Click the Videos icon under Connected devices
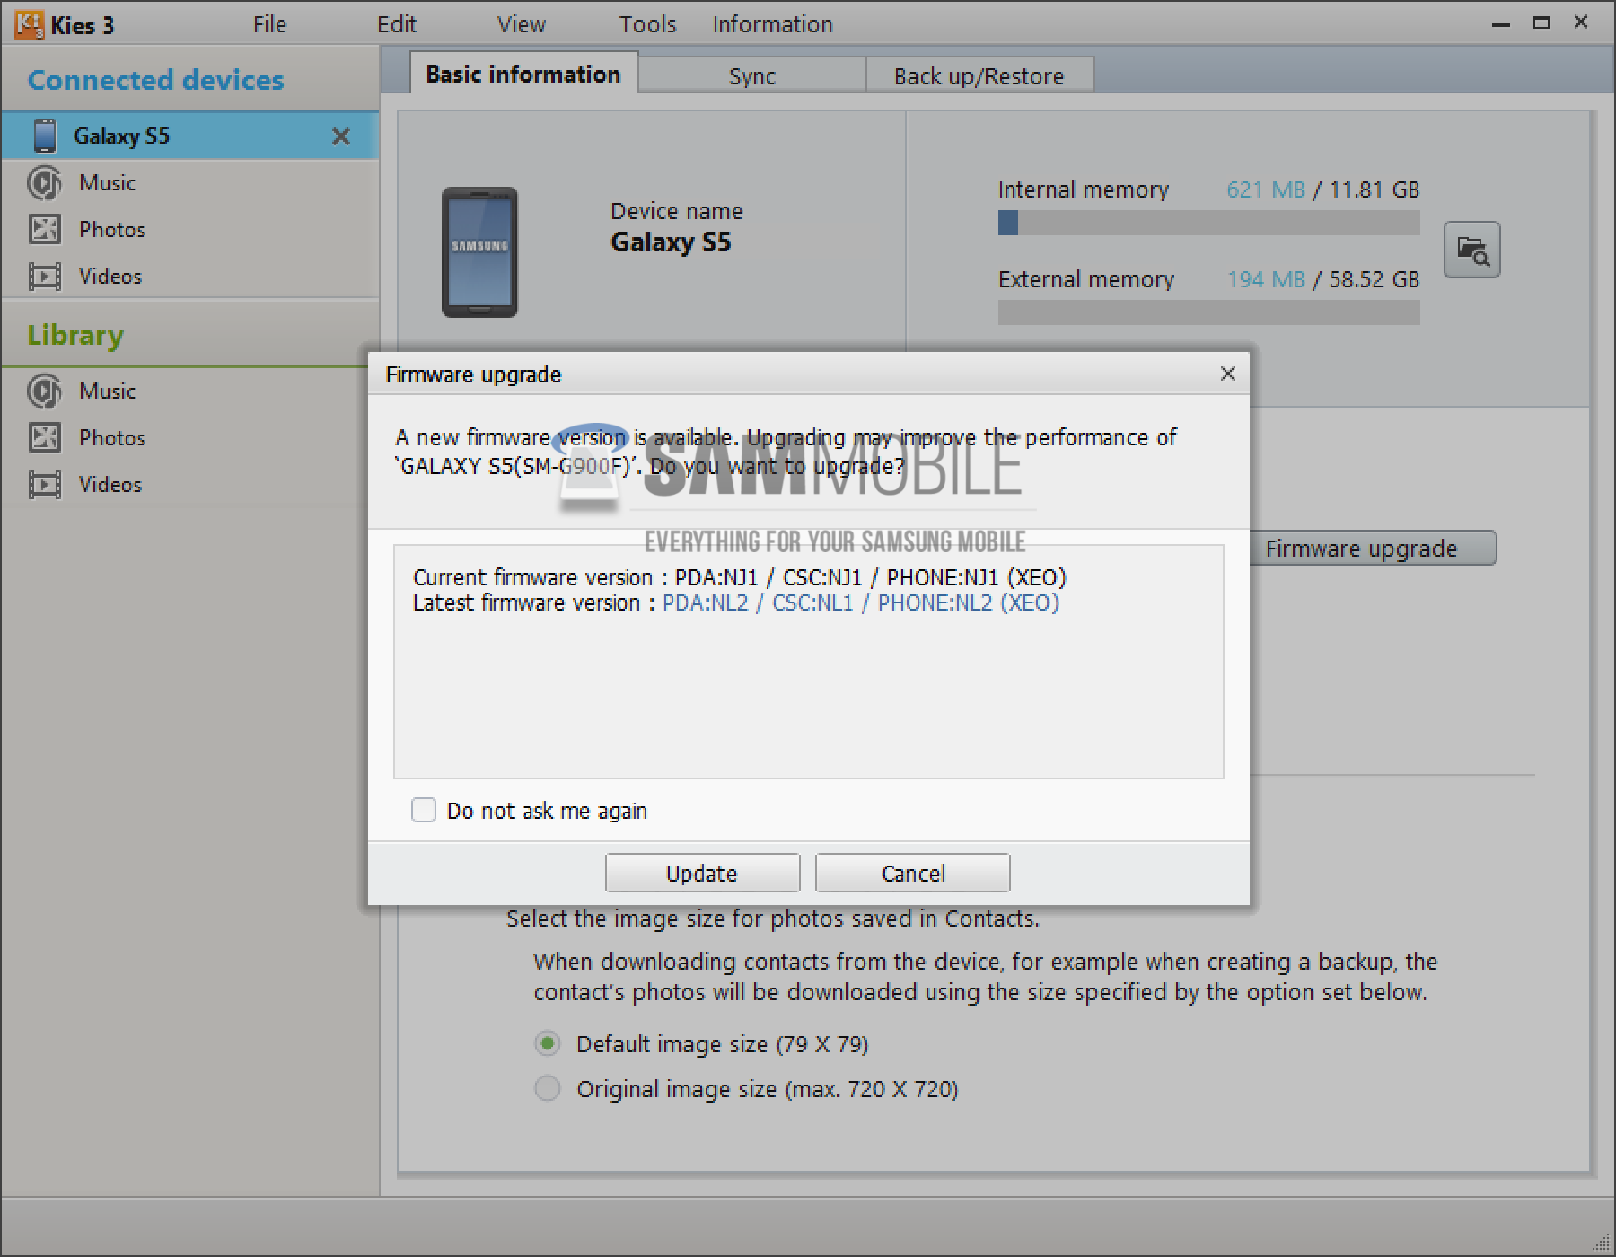This screenshot has height=1257, width=1616. click(44, 277)
